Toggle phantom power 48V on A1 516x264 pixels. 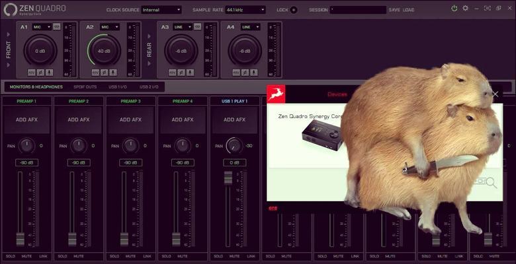coord(31,73)
